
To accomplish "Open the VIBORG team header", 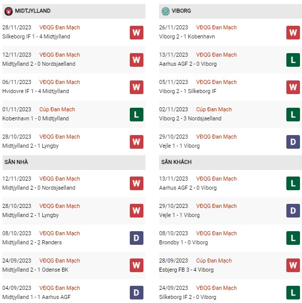I will coord(230,11).
